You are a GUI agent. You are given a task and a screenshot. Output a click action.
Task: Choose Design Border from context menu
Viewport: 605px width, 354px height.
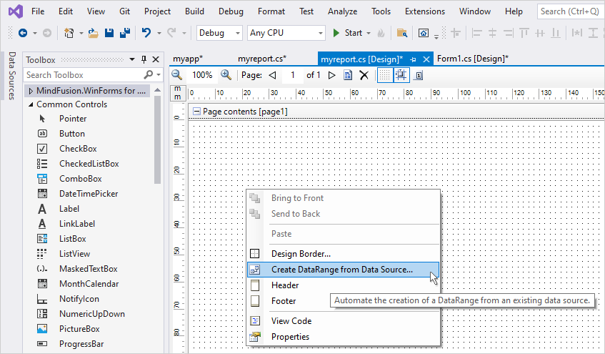tap(301, 253)
